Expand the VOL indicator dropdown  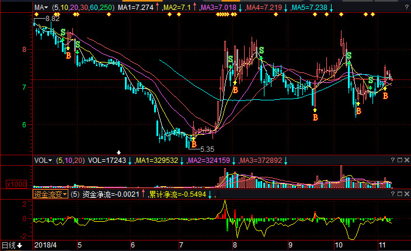pos(43,160)
